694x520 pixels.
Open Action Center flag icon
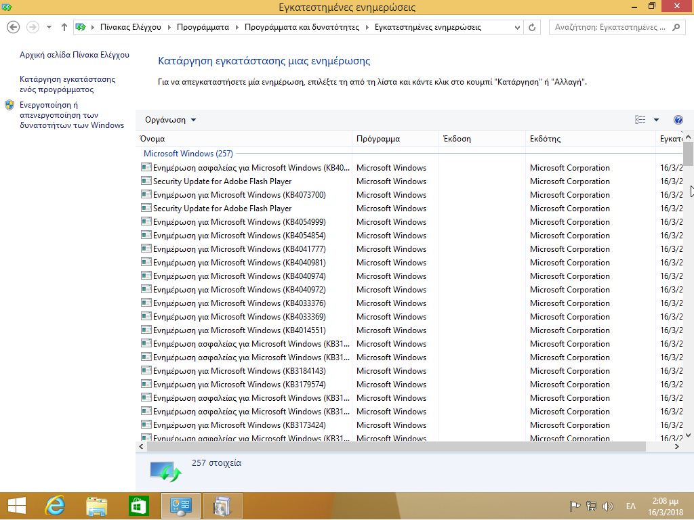tap(575, 506)
